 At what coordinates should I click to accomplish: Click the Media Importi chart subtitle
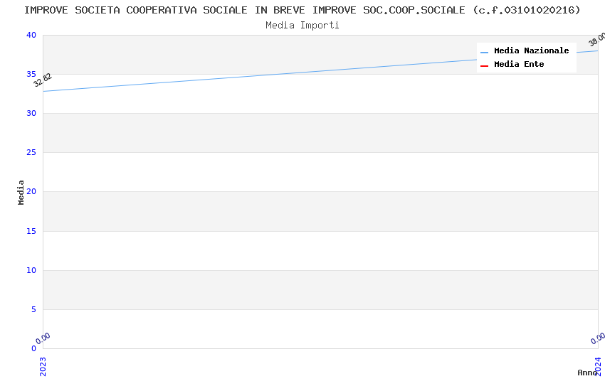tap(302, 25)
